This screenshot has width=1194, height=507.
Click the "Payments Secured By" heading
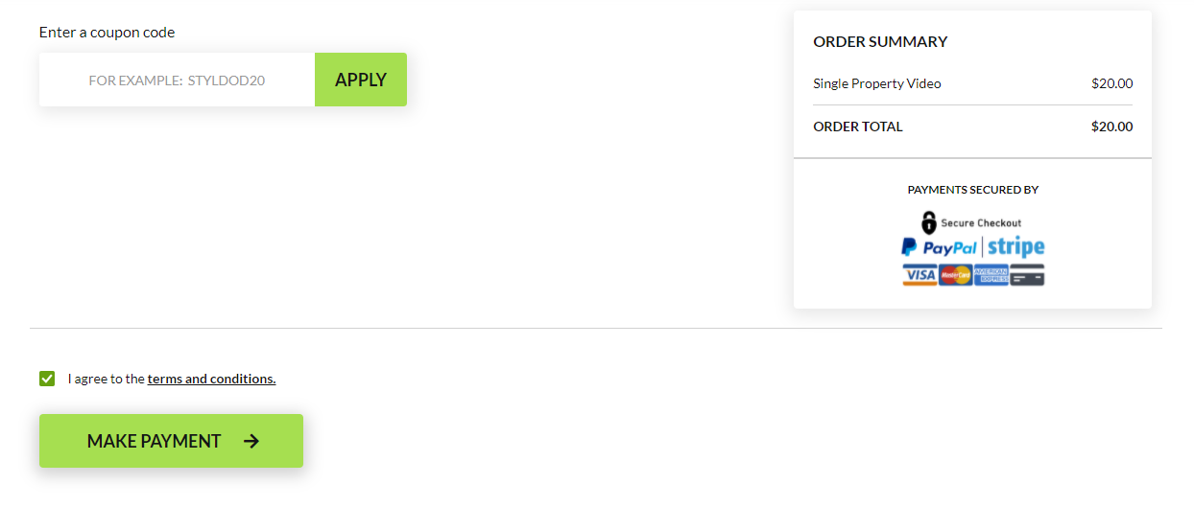[x=972, y=190]
